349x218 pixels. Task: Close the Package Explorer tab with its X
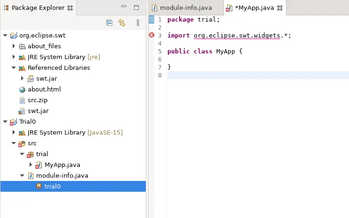pyautogui.click(x=70, y=8)
